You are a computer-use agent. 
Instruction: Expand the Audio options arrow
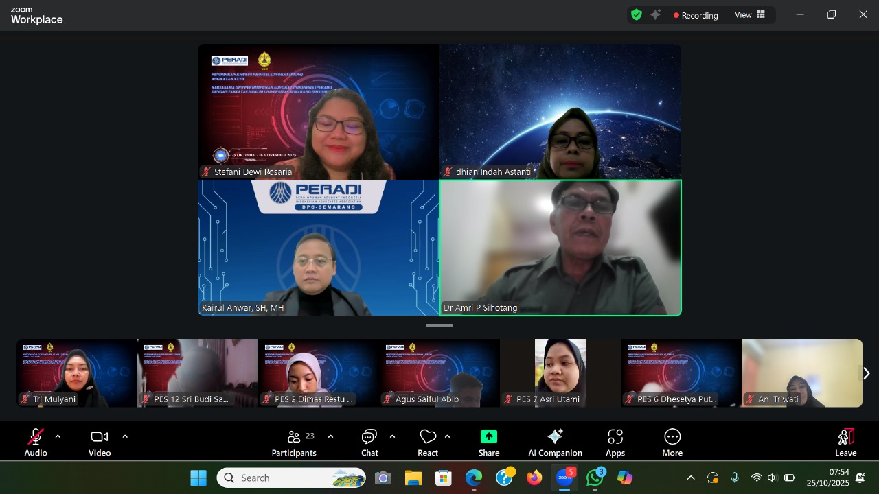(58, 436)
